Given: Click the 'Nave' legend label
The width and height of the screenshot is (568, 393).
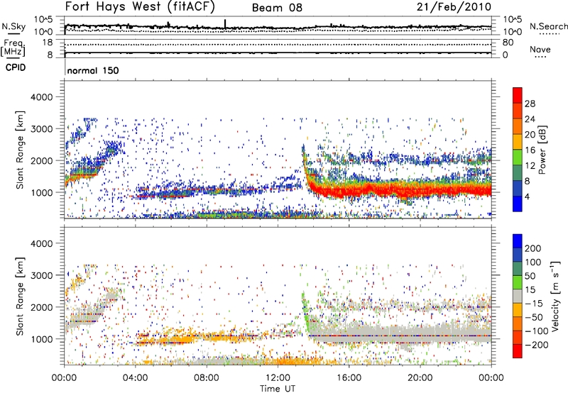Looking at the screenshot, I should (540, 49).
